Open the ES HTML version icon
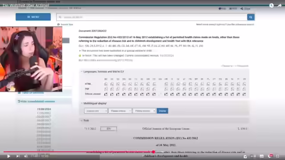This screenshot has width=285, height=160. [112, 84]
